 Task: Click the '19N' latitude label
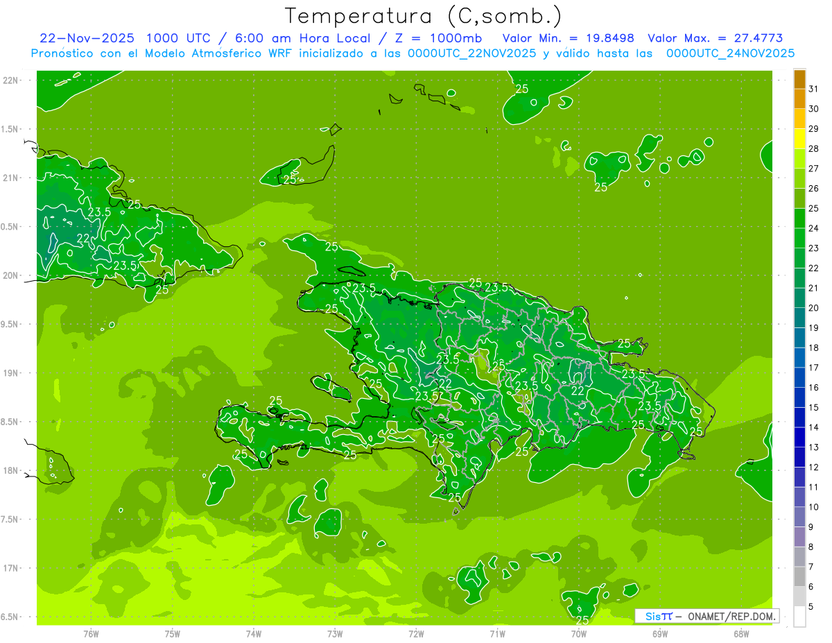(x=10, y=372)
